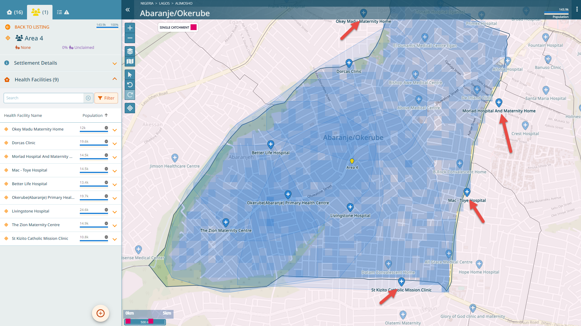Screen dimensions: 581x326
Task: Click Dorcas Clinic map marker
Action: coord(349,63)
